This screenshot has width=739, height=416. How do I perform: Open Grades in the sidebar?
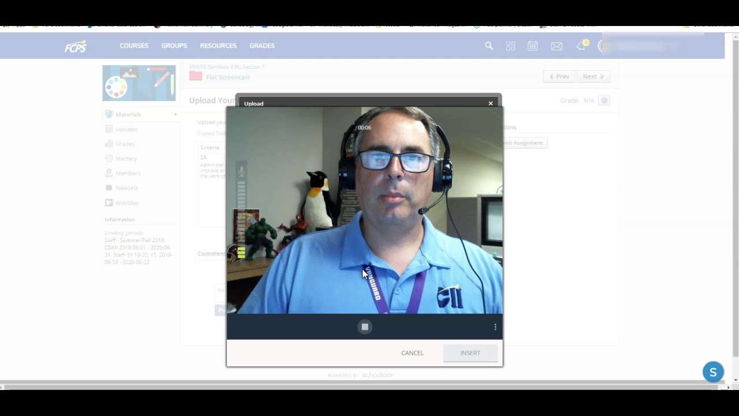click(x=125, y=144)
